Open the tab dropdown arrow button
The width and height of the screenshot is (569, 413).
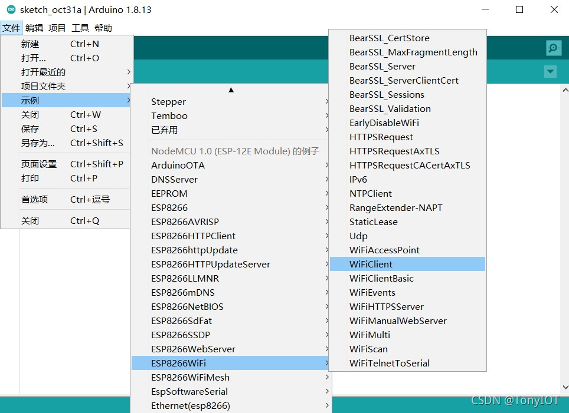(550, 71)
